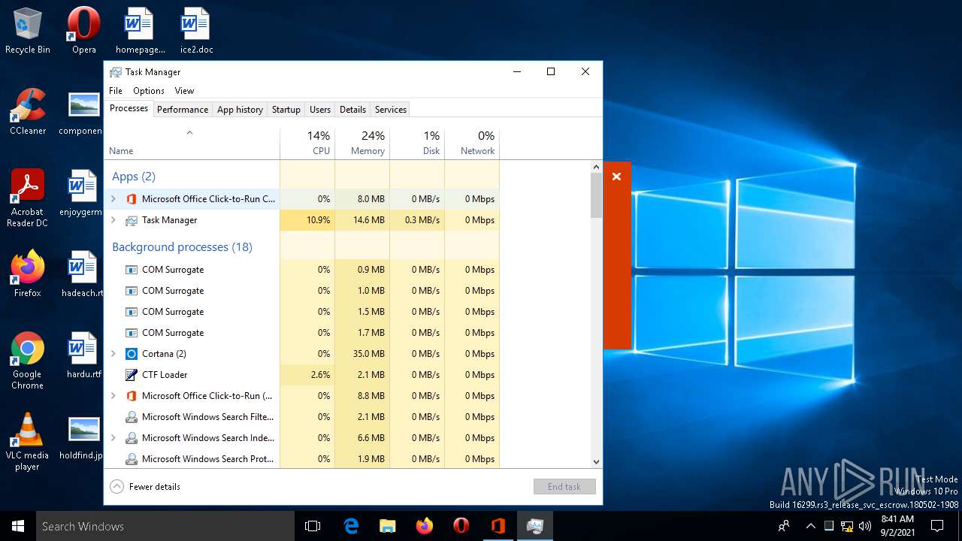The image size is (962, 541).
Task: Open Microsoft Edge from the taskbar
Action: pyautogui.click(x=351, y=526)
